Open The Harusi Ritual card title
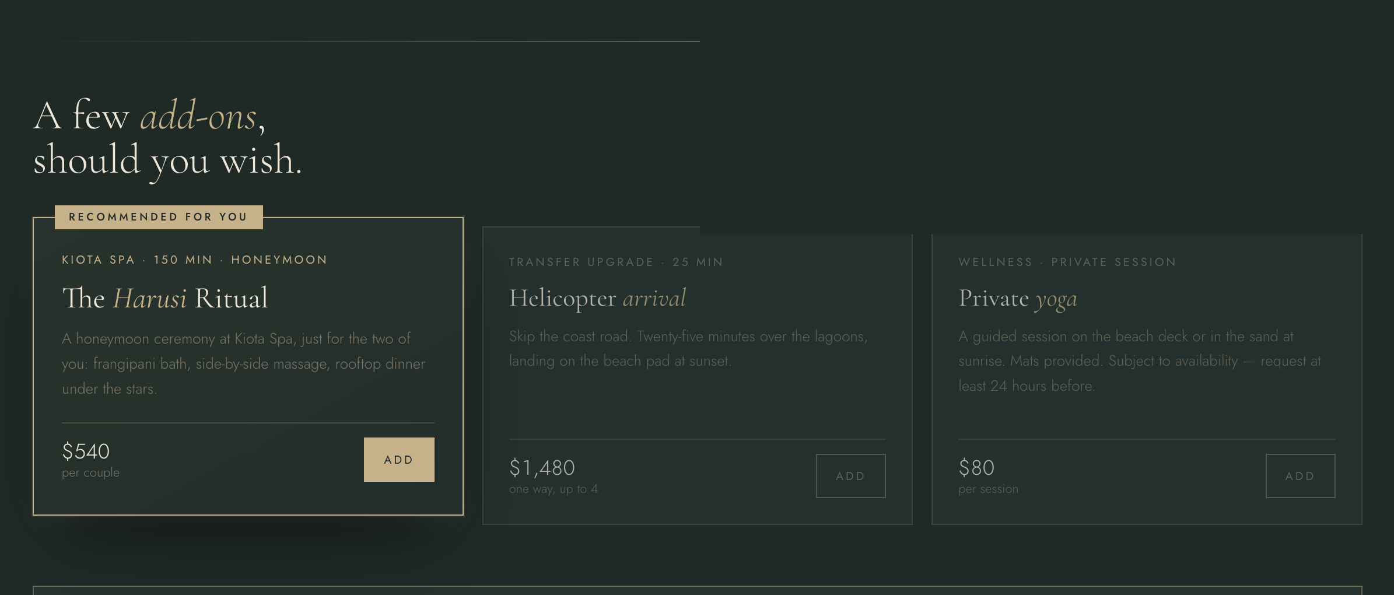This screenshot has width=1394, height=595. tap(165, 299)
